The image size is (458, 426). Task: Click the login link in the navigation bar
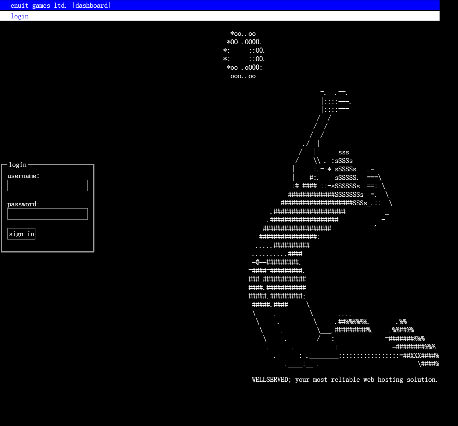(x=20, y=16)
